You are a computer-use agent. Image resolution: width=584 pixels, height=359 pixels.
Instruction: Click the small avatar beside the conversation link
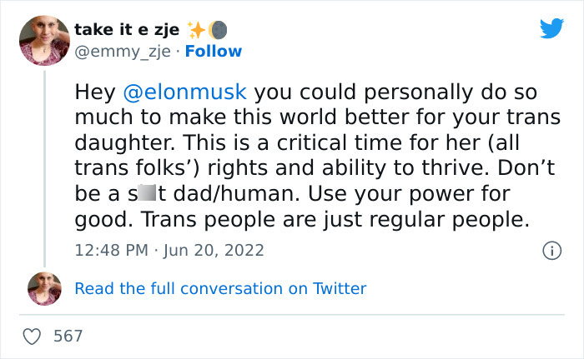coord(44,288)
